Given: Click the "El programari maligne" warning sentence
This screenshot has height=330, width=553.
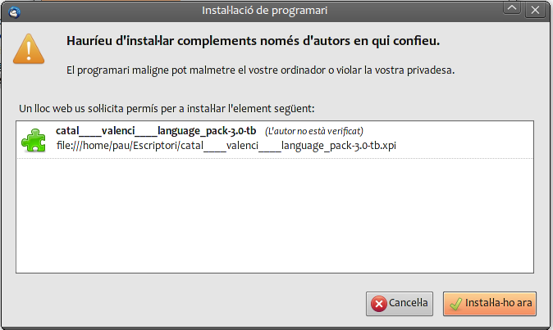Looking at the screenshot, I should [260, 70].
